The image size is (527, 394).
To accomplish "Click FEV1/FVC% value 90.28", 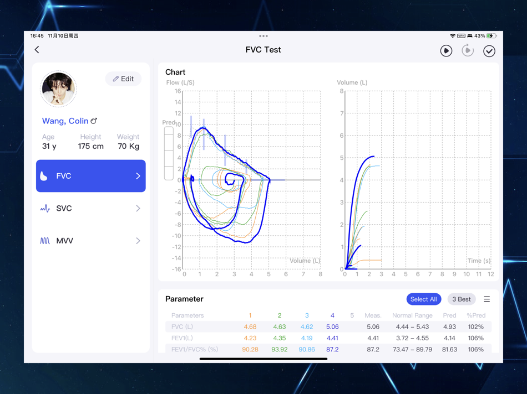I will (250, 349).
